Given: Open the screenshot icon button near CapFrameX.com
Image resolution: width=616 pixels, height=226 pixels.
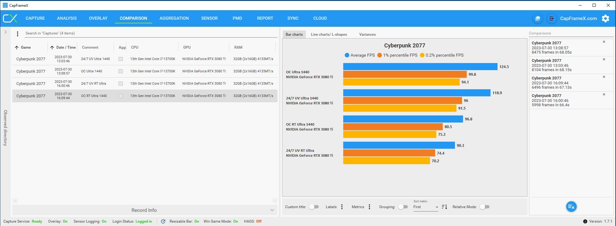Looking at the screenshot, I should pos(537,18).
